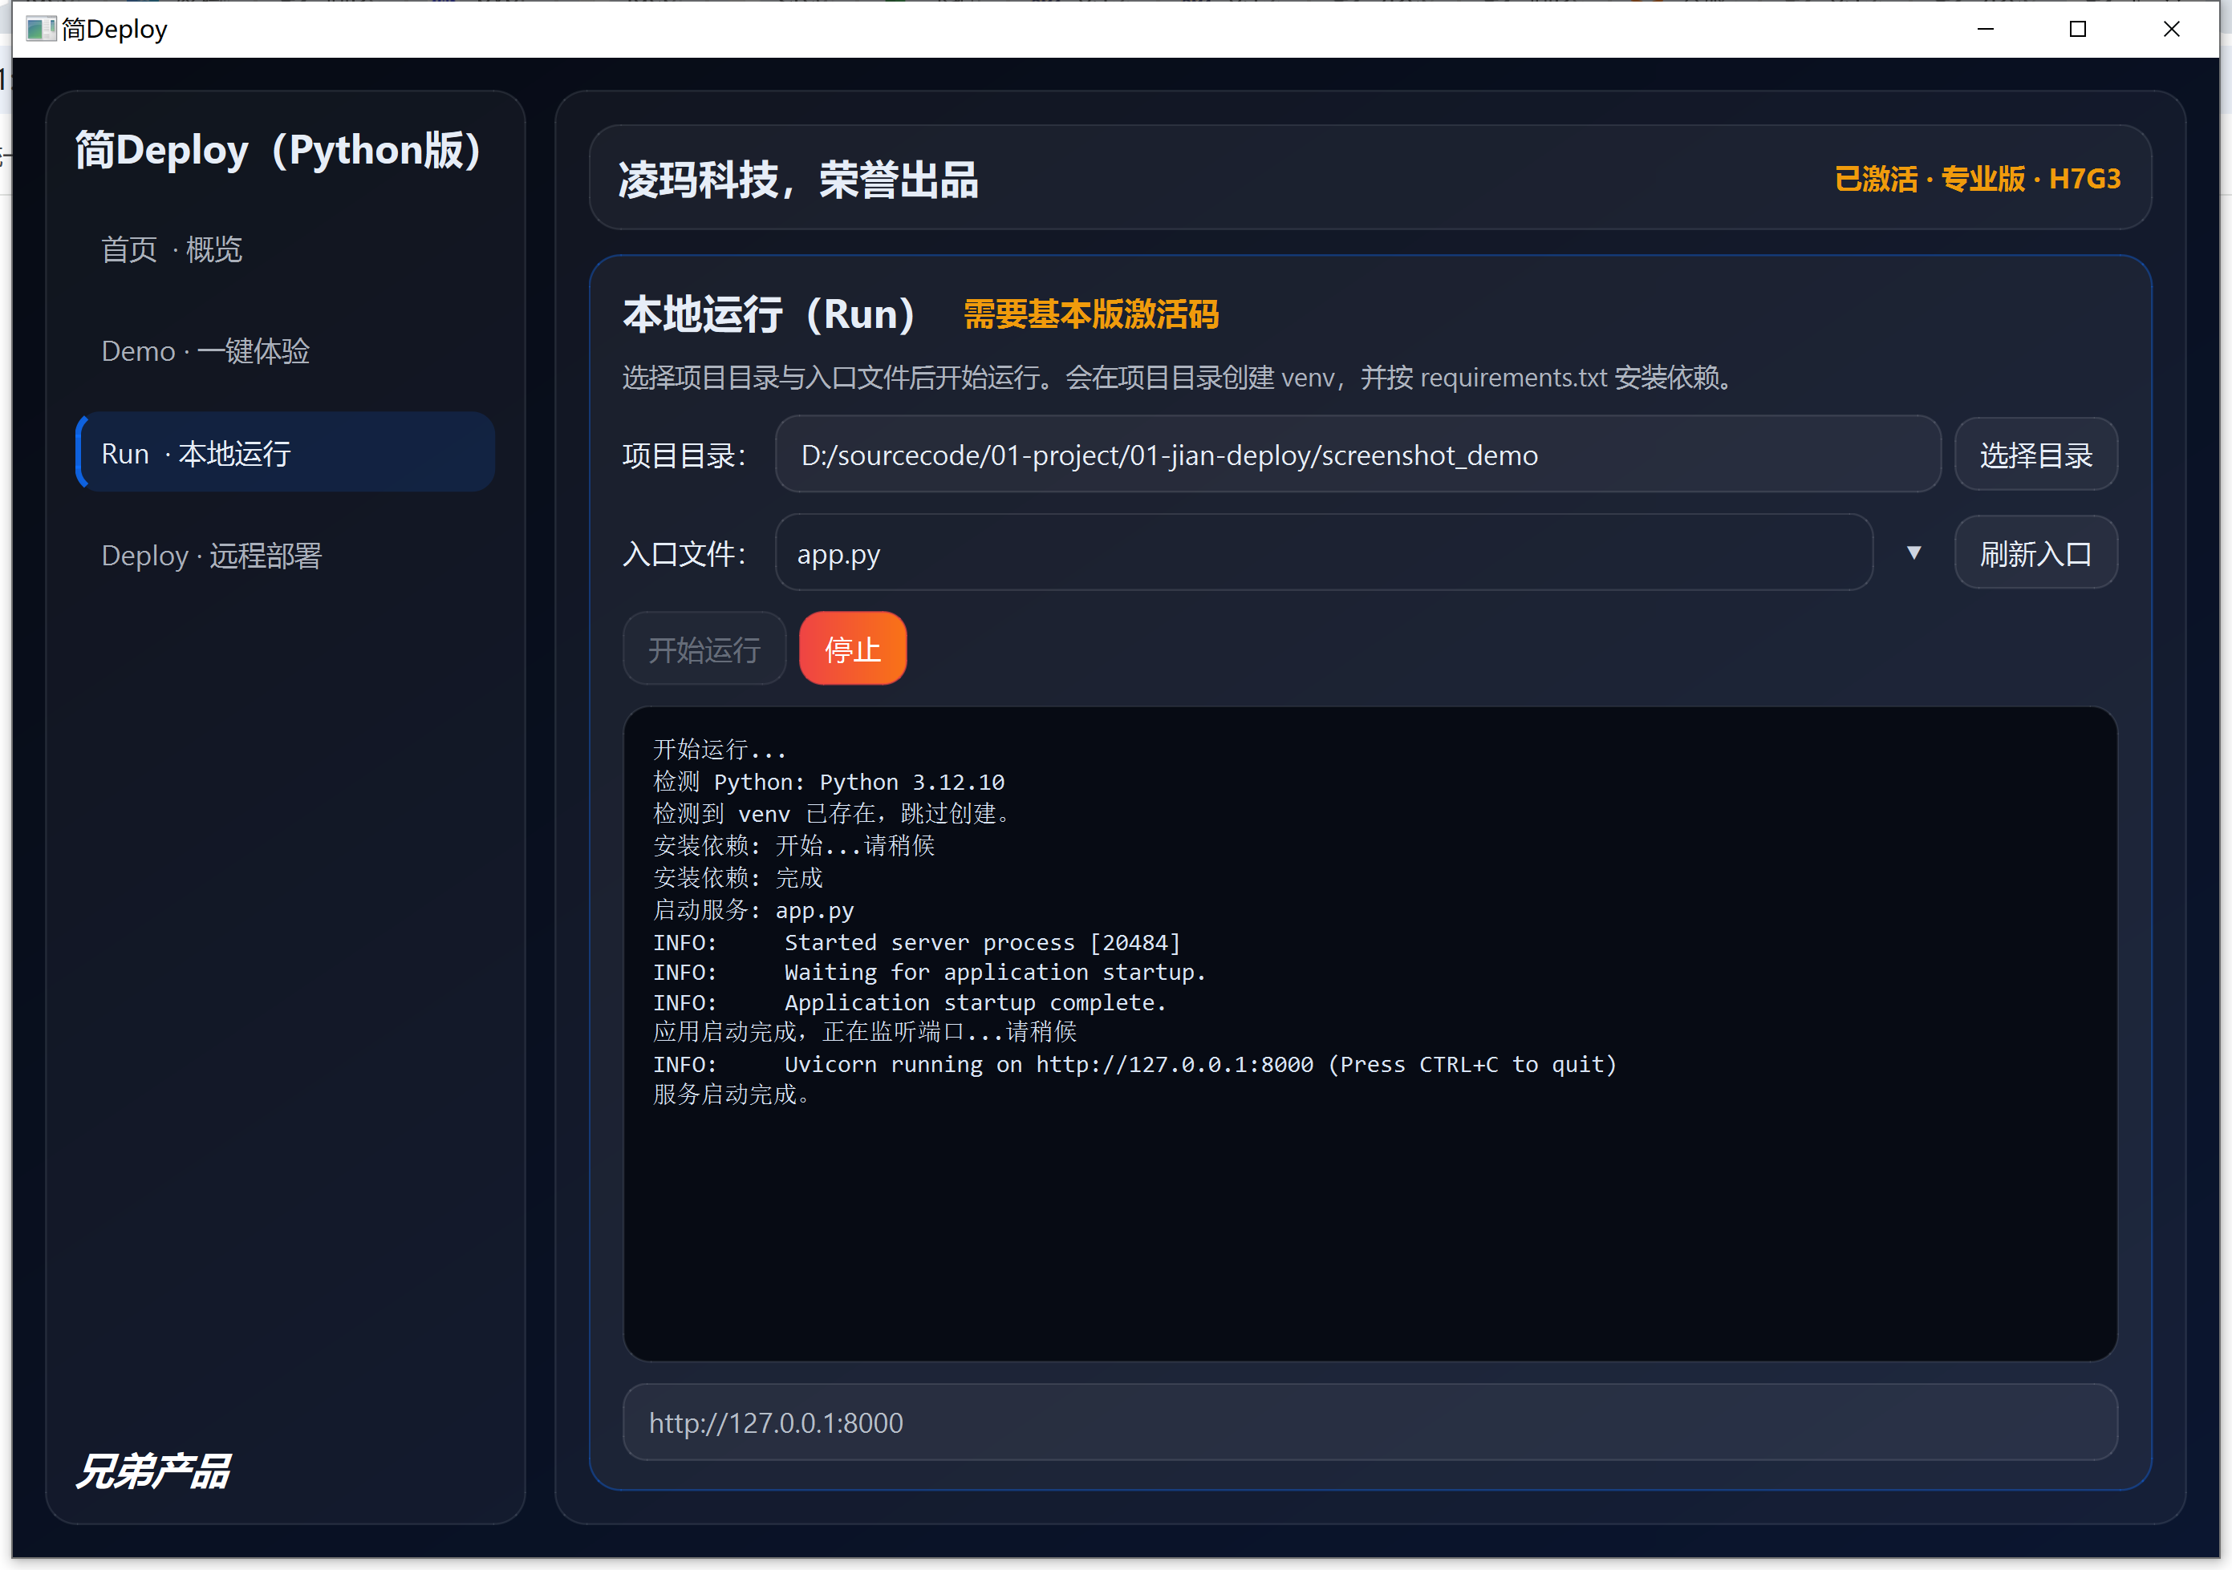Stop the running service with 停止
Viewport: 2232px width, 1570px height.
coord(851,649)
